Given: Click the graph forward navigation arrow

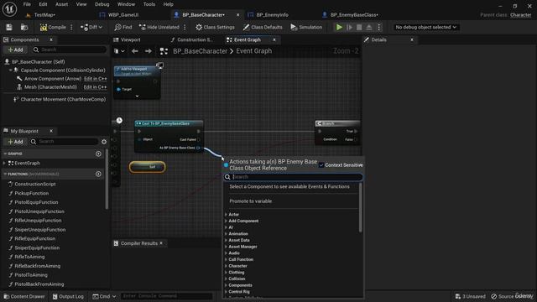Looking at the screenshot, I should pos(149,51).
